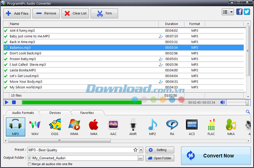Sort by the Name column header
Image resolution: width=254 pixels, height=168 pixels.
pos(83,24)
